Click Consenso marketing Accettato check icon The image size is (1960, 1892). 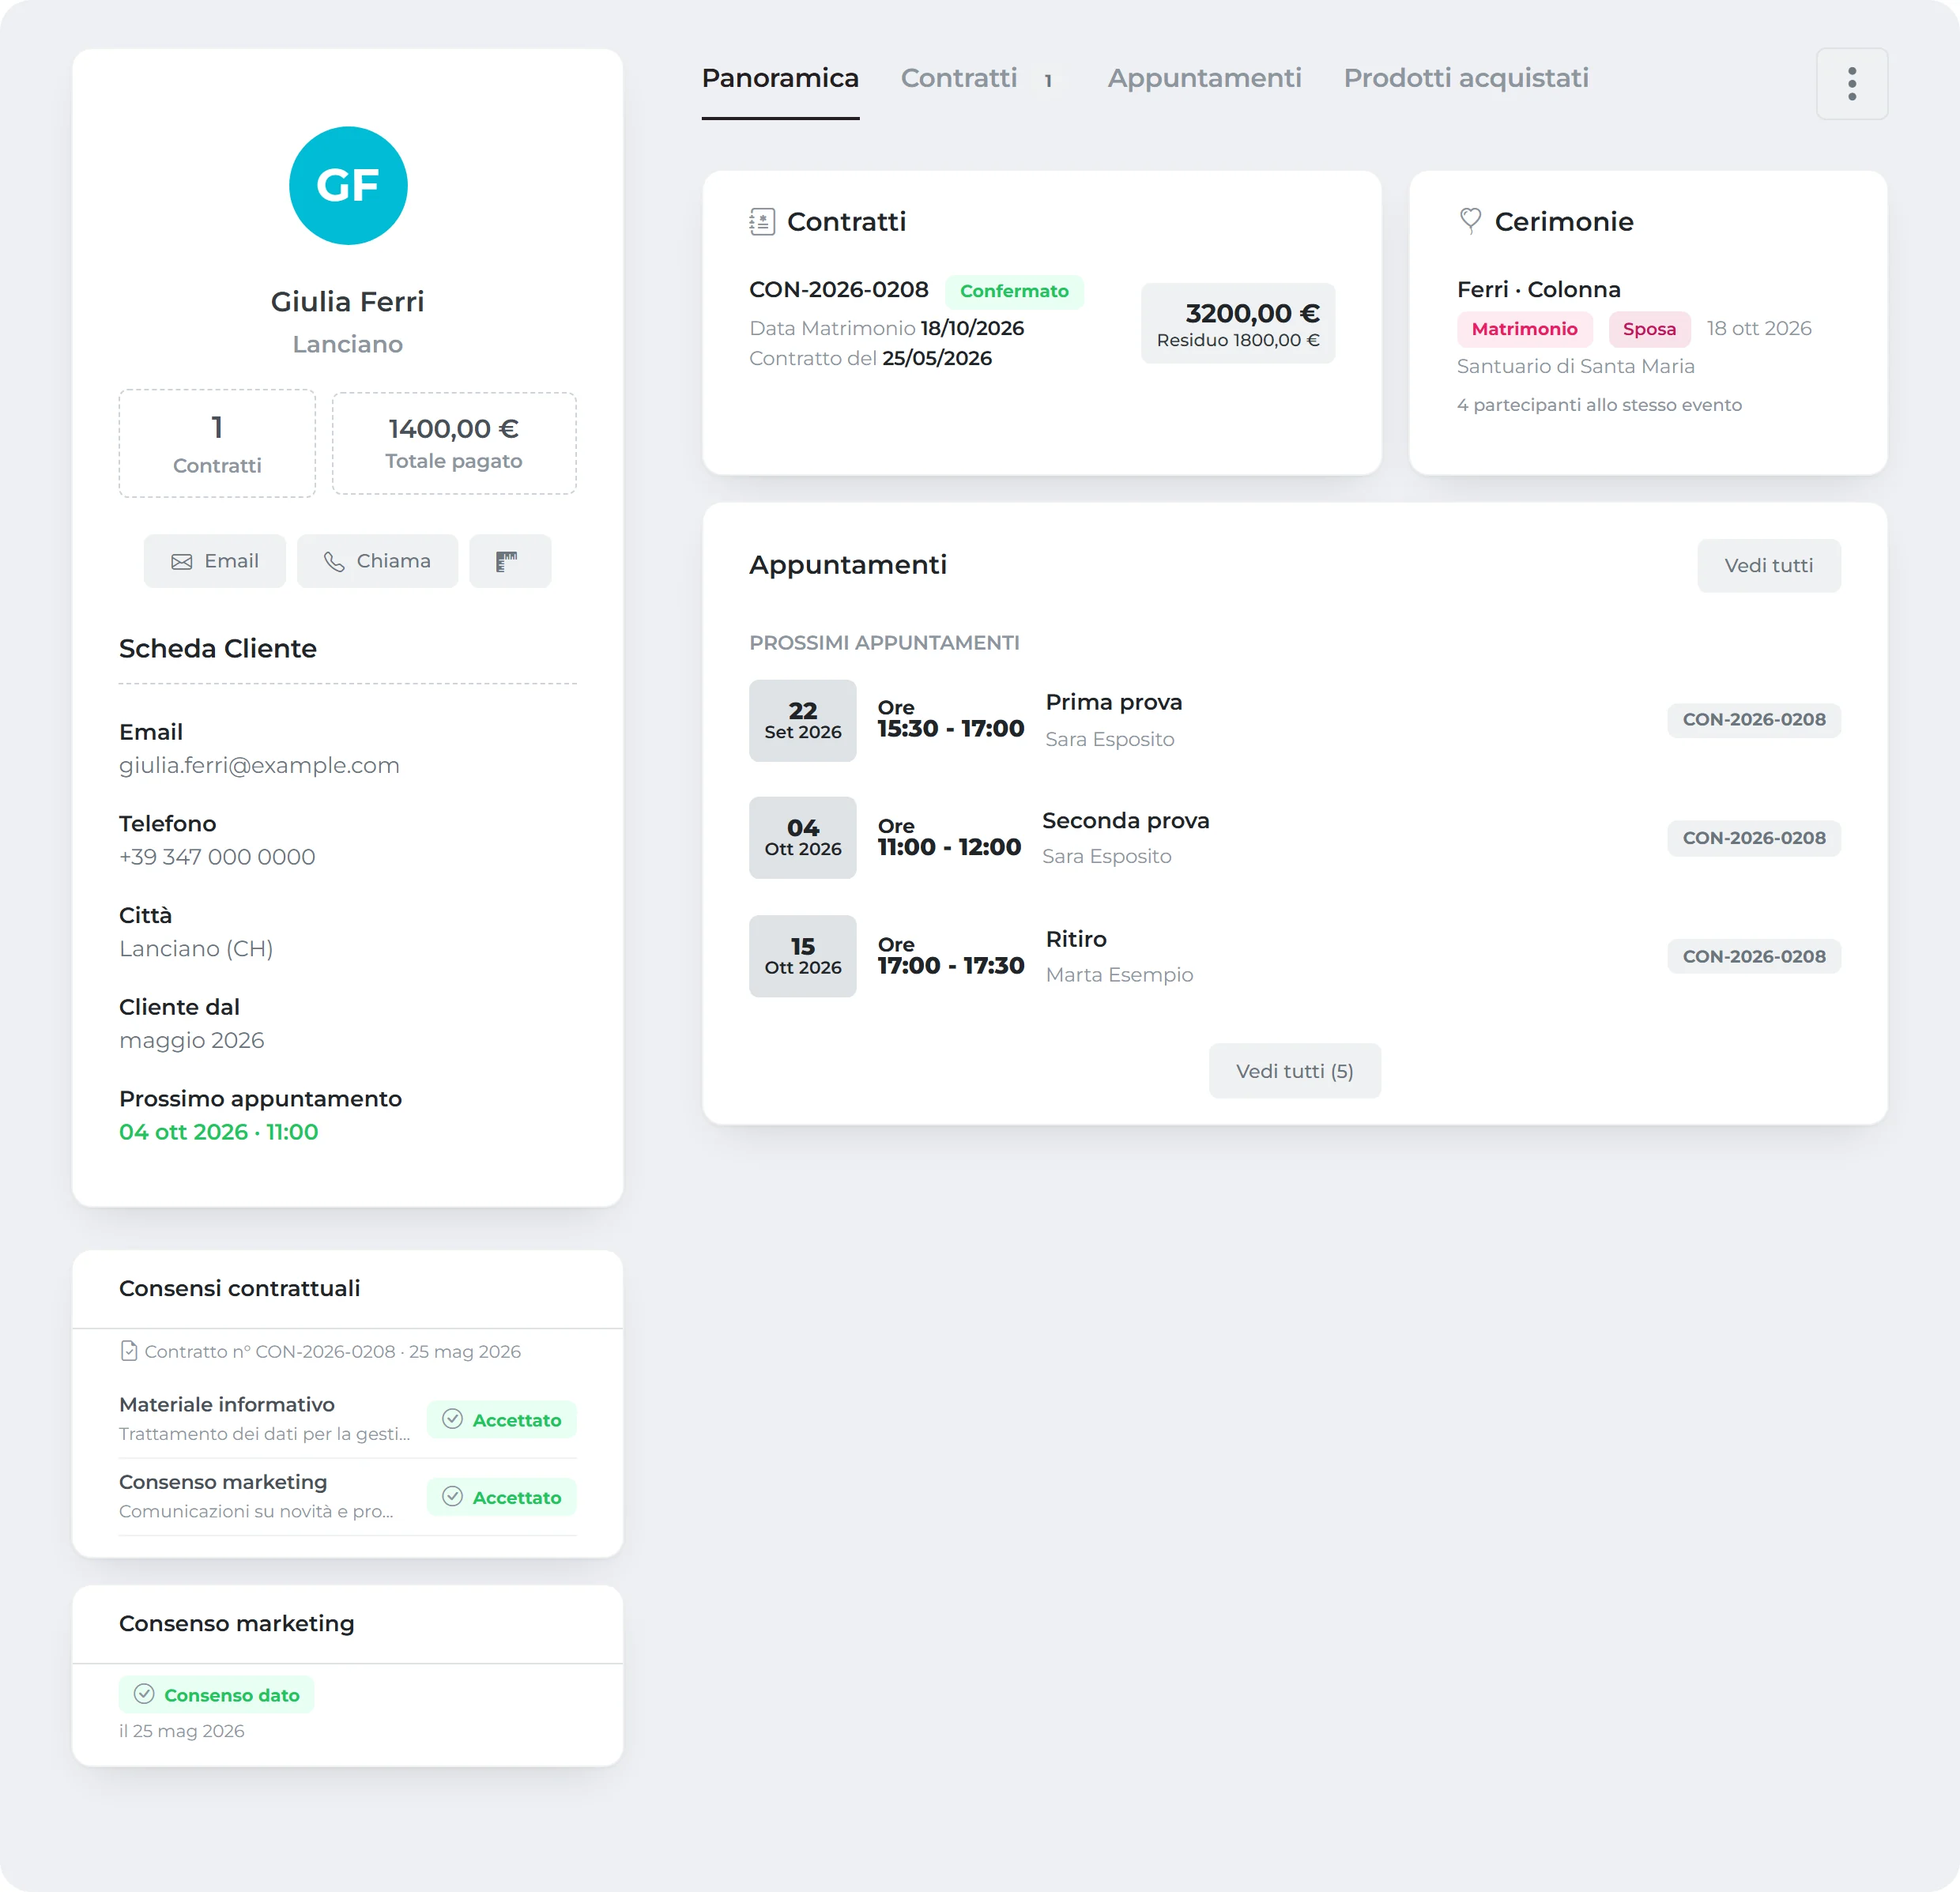tap(453, 1496)
